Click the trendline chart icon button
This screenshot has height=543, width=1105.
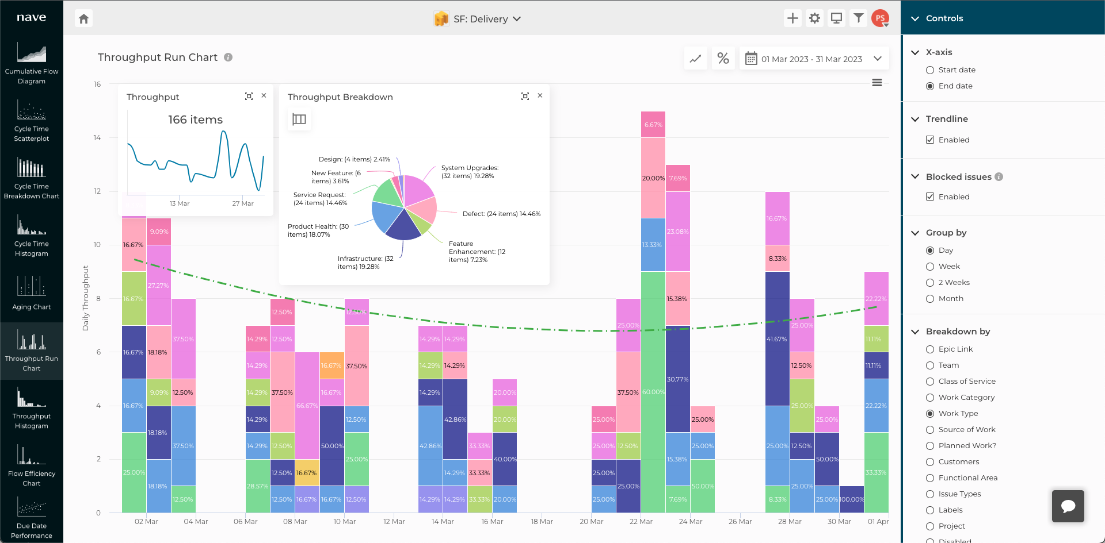(x=696, y=59)
